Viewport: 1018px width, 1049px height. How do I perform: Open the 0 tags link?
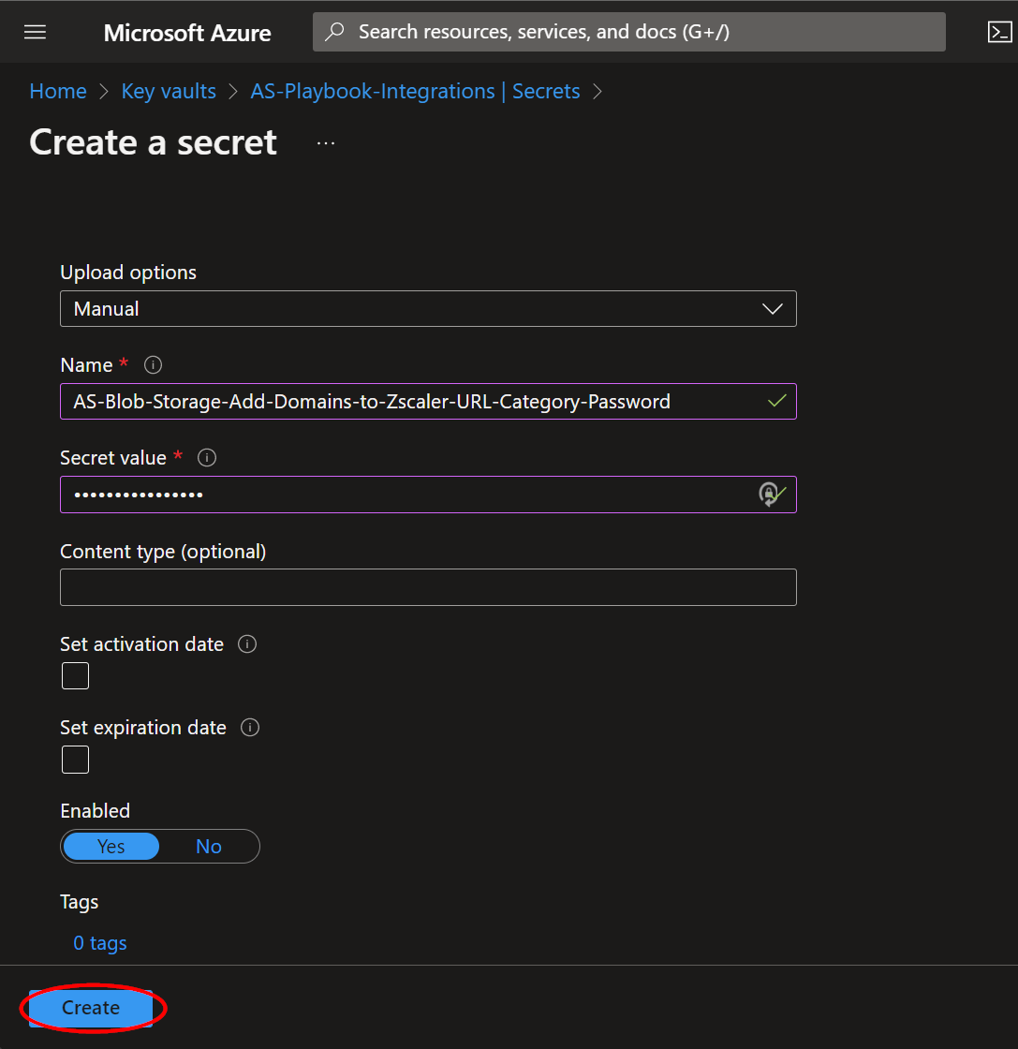click(x=100, y=942)
